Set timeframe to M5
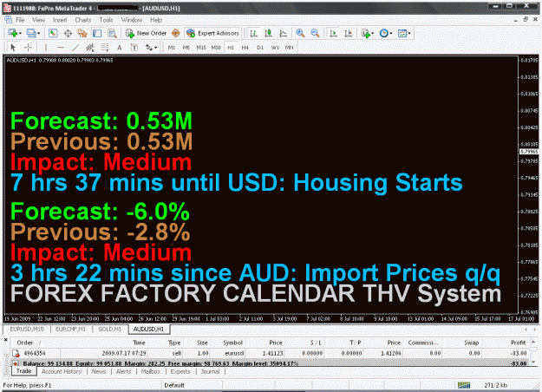This screenshot has height=392, width=542. pyautogui.click(x=186, y=48)
